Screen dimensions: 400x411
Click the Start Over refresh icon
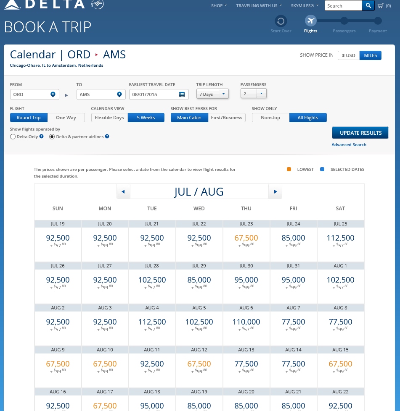click(x=281, y=21)
